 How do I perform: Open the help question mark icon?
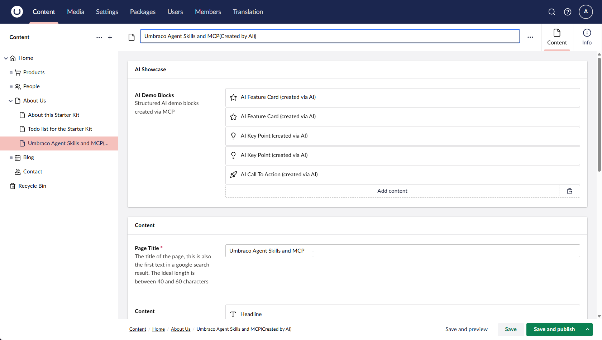click(568, 12)
